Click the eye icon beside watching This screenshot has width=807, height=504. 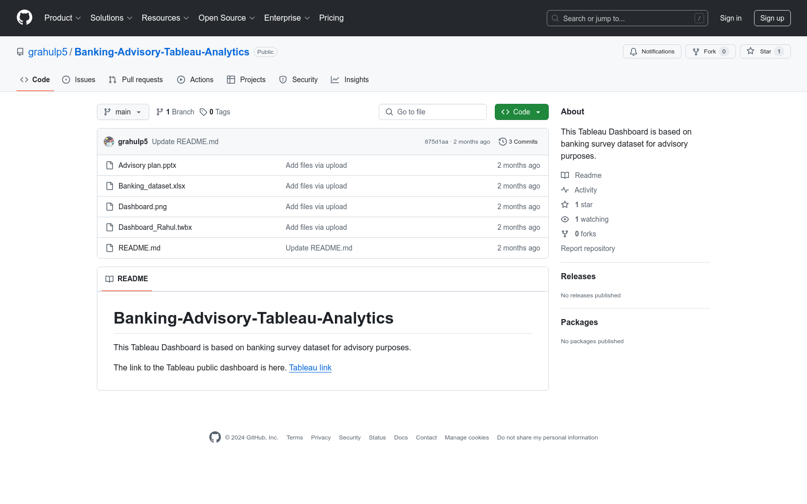pos(565,219)
